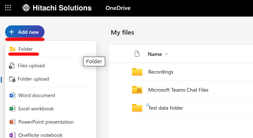Click the Excel workbook icon
The height and width of the screenshot is (138, 253).
[x=13, y=109]
